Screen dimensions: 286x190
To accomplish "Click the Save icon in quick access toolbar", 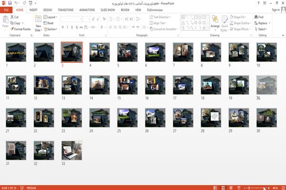I will [10, 3].
